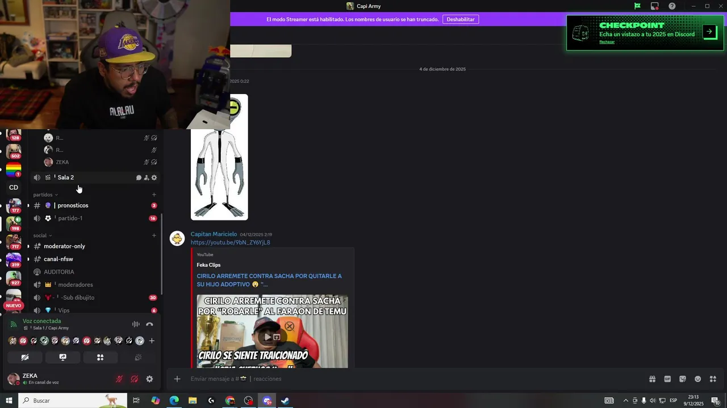Click the message attachment plus button
Image resolution: width=727 pixels, height=408 pixels.
[x=177, y=379]
